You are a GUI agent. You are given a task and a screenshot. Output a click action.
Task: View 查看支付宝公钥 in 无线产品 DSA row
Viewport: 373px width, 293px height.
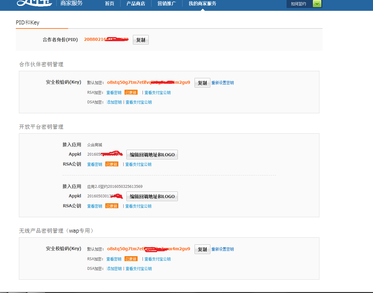click(x=138, y=269)
